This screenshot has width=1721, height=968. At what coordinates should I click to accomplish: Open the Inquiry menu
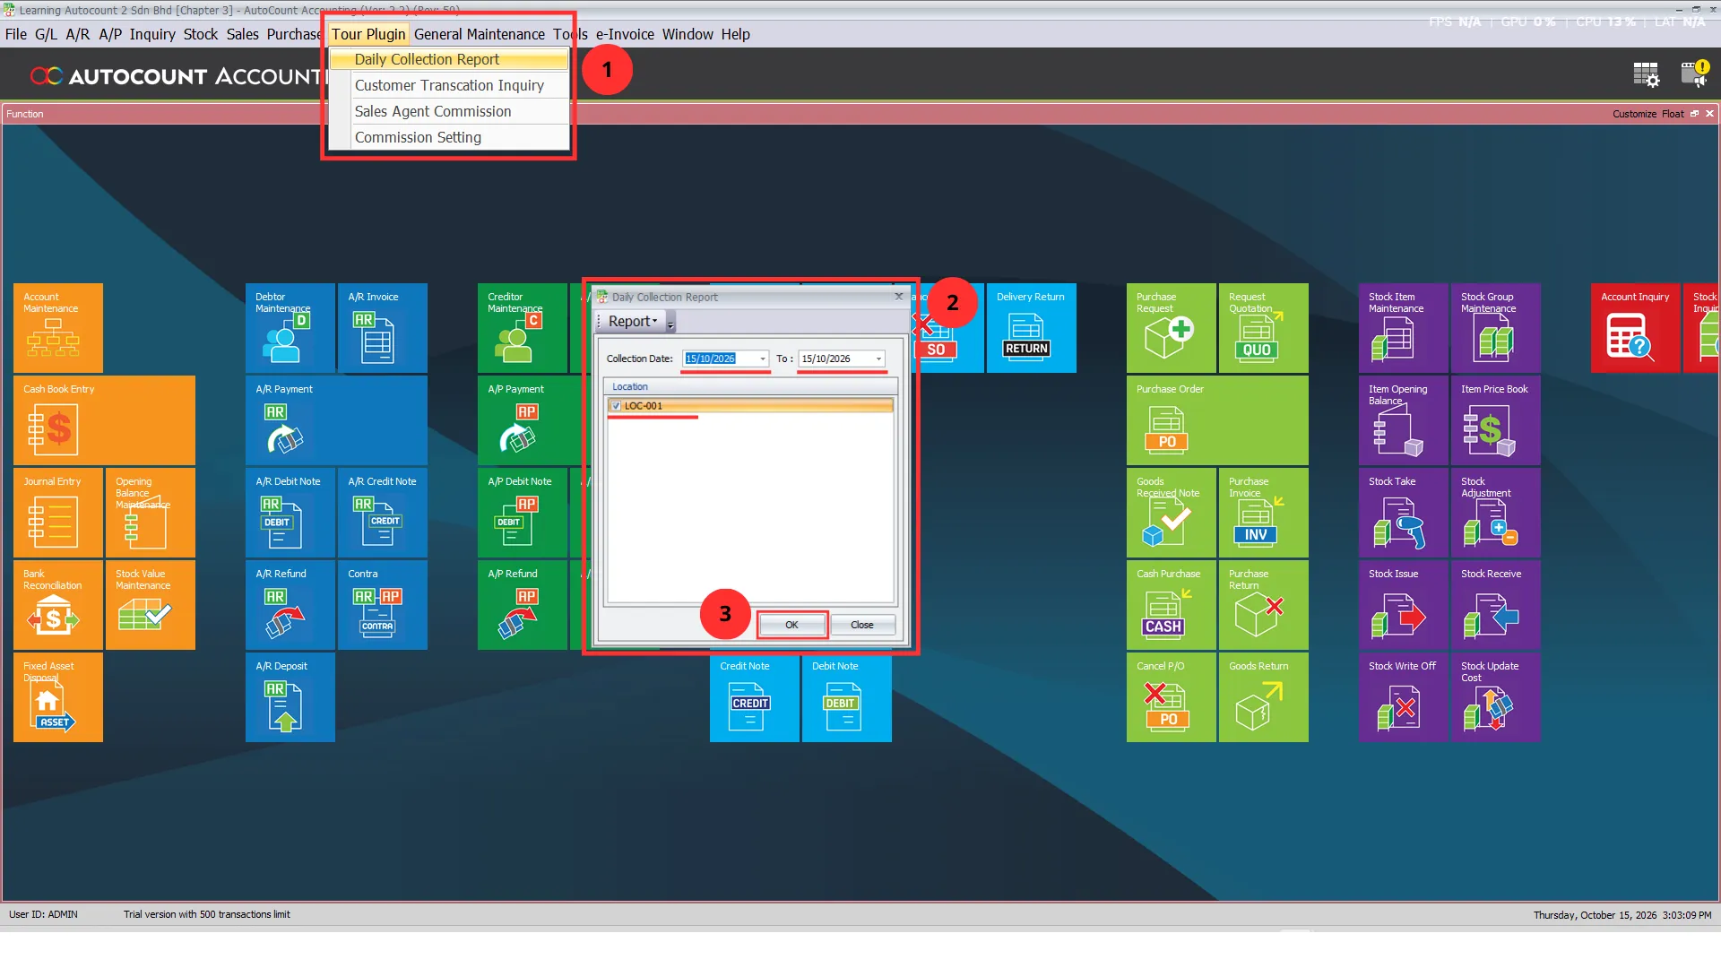click(x=152, y=34)
